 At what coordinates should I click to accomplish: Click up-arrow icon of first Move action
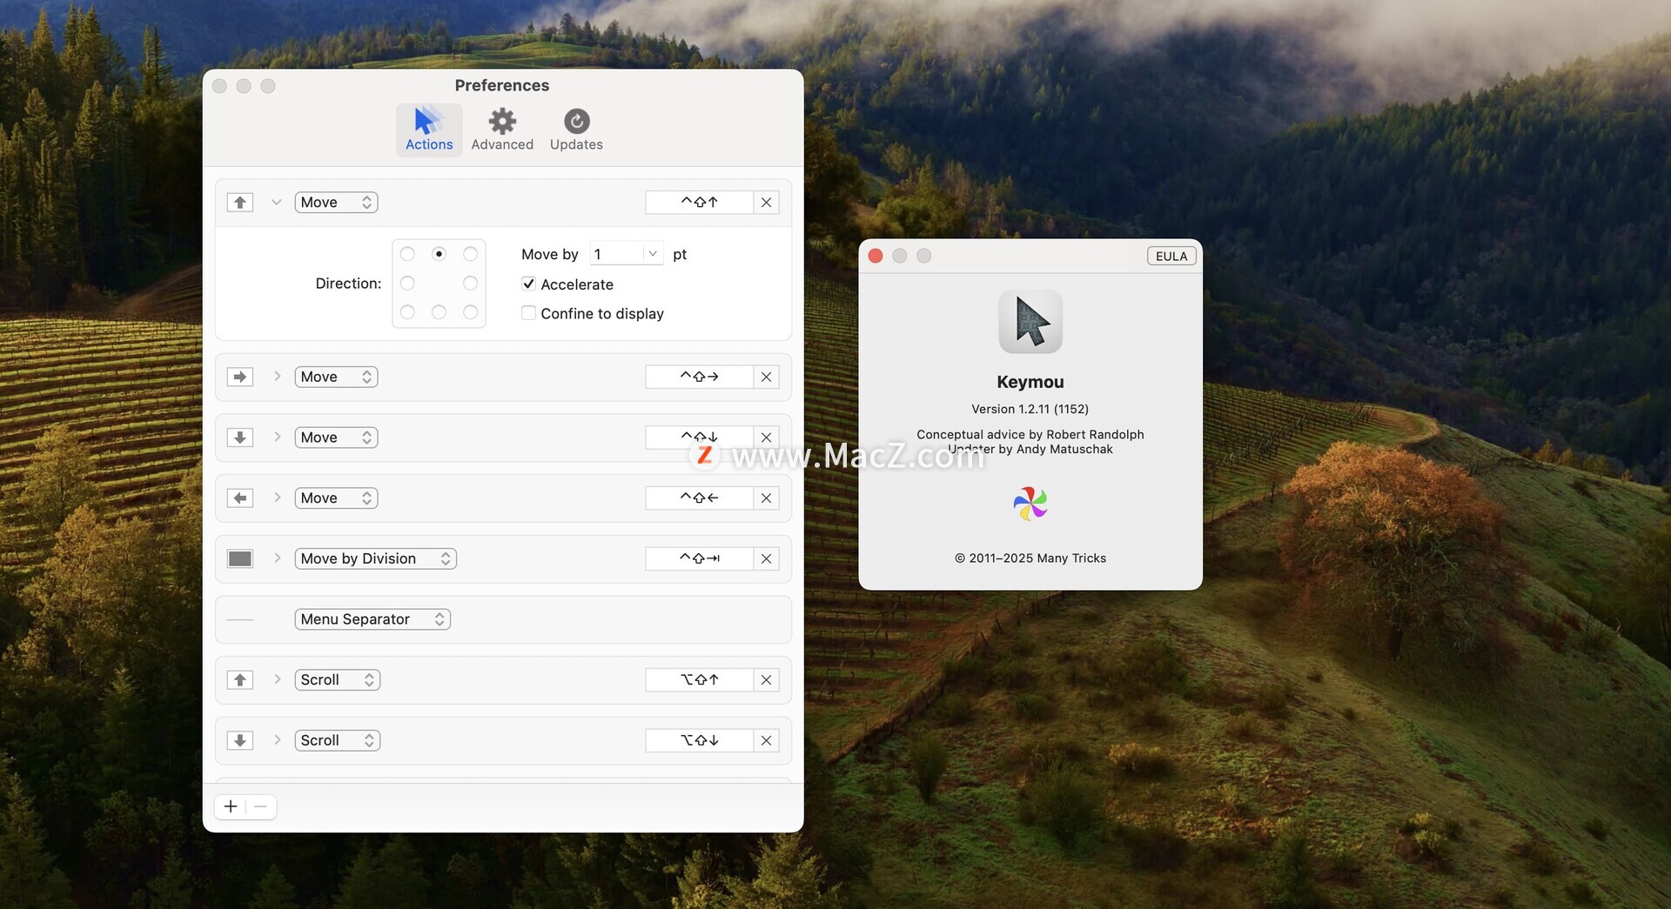pyautogui.click(x=240, y=203)
